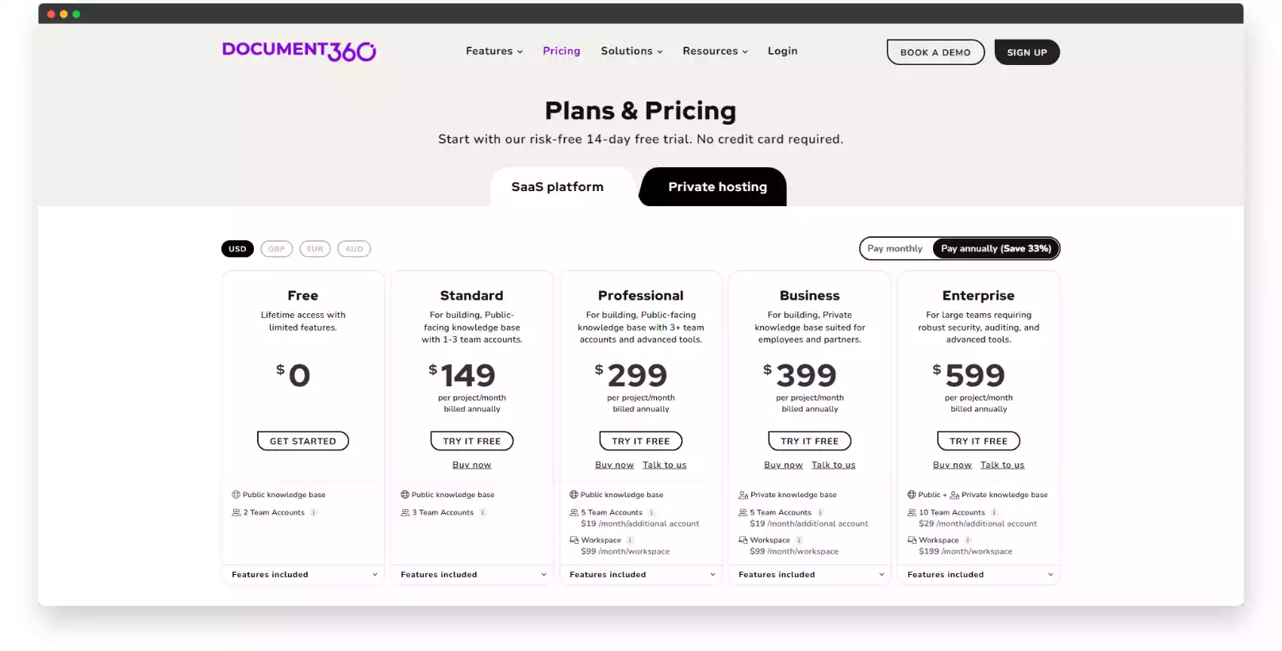1282x651 pixels.
Task: Click the Document360 logo
Action: point(299,50)
